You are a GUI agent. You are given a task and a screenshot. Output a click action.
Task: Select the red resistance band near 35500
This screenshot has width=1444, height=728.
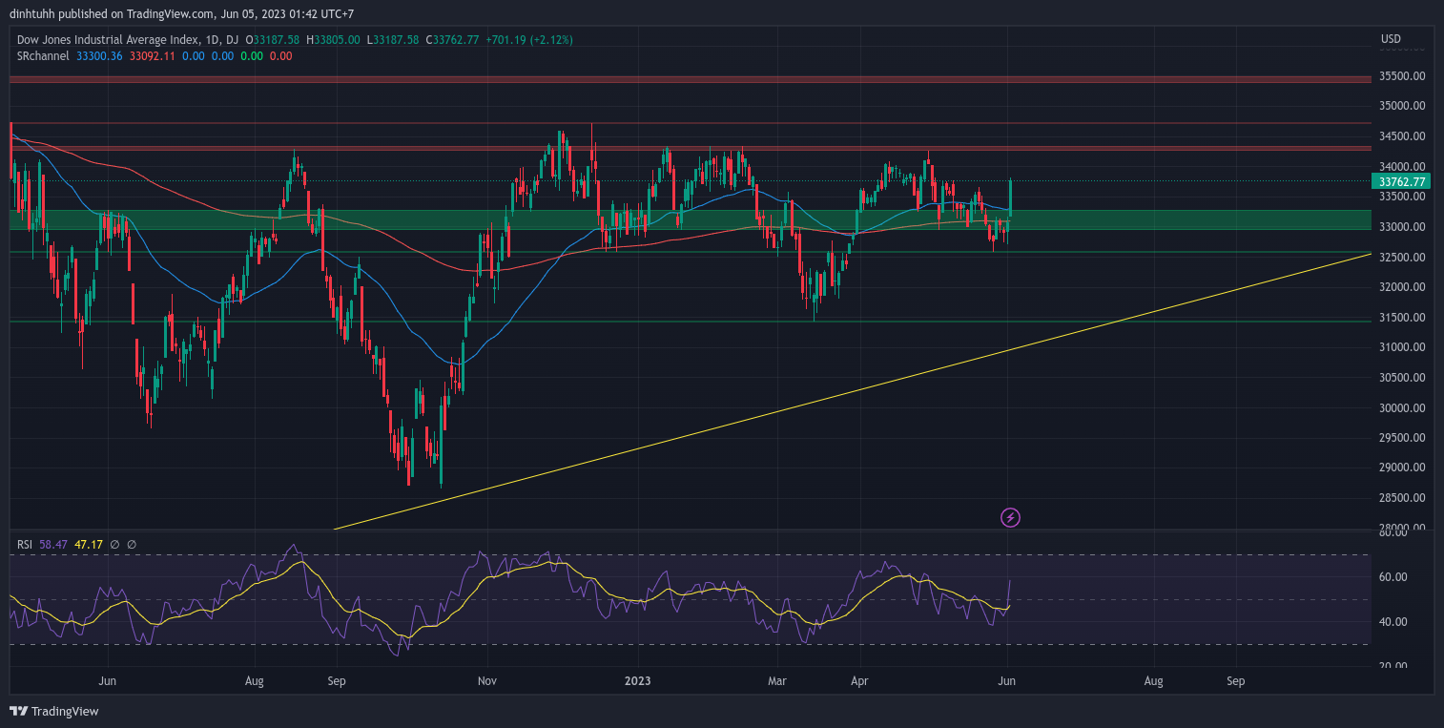click(x=691, y=79)
